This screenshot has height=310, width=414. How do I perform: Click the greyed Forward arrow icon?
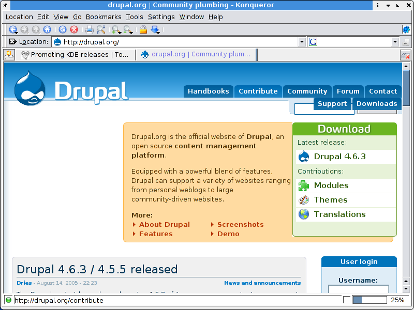coord(24,29)
